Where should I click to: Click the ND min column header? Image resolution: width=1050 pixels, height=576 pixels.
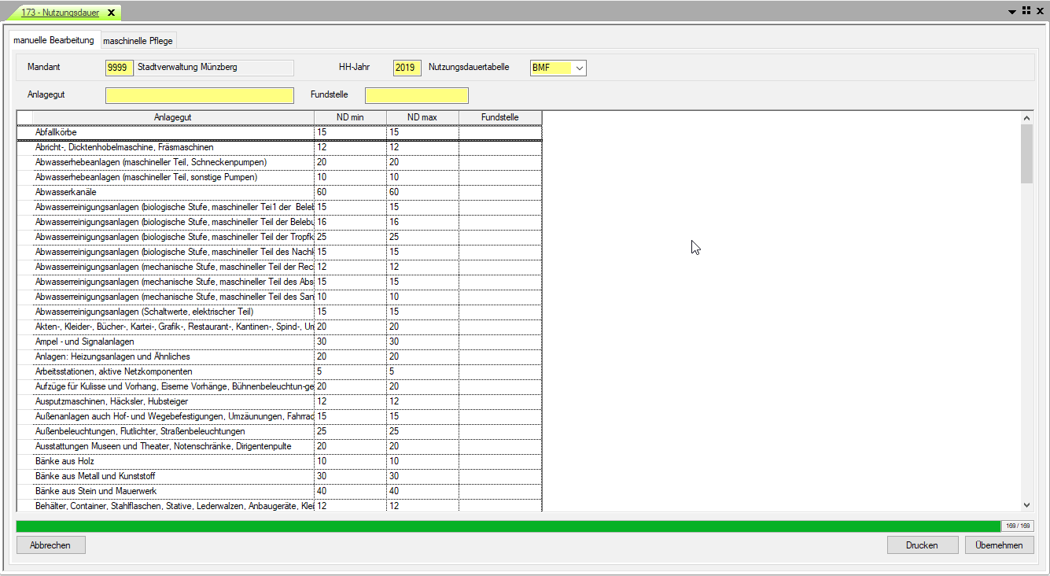350,117
